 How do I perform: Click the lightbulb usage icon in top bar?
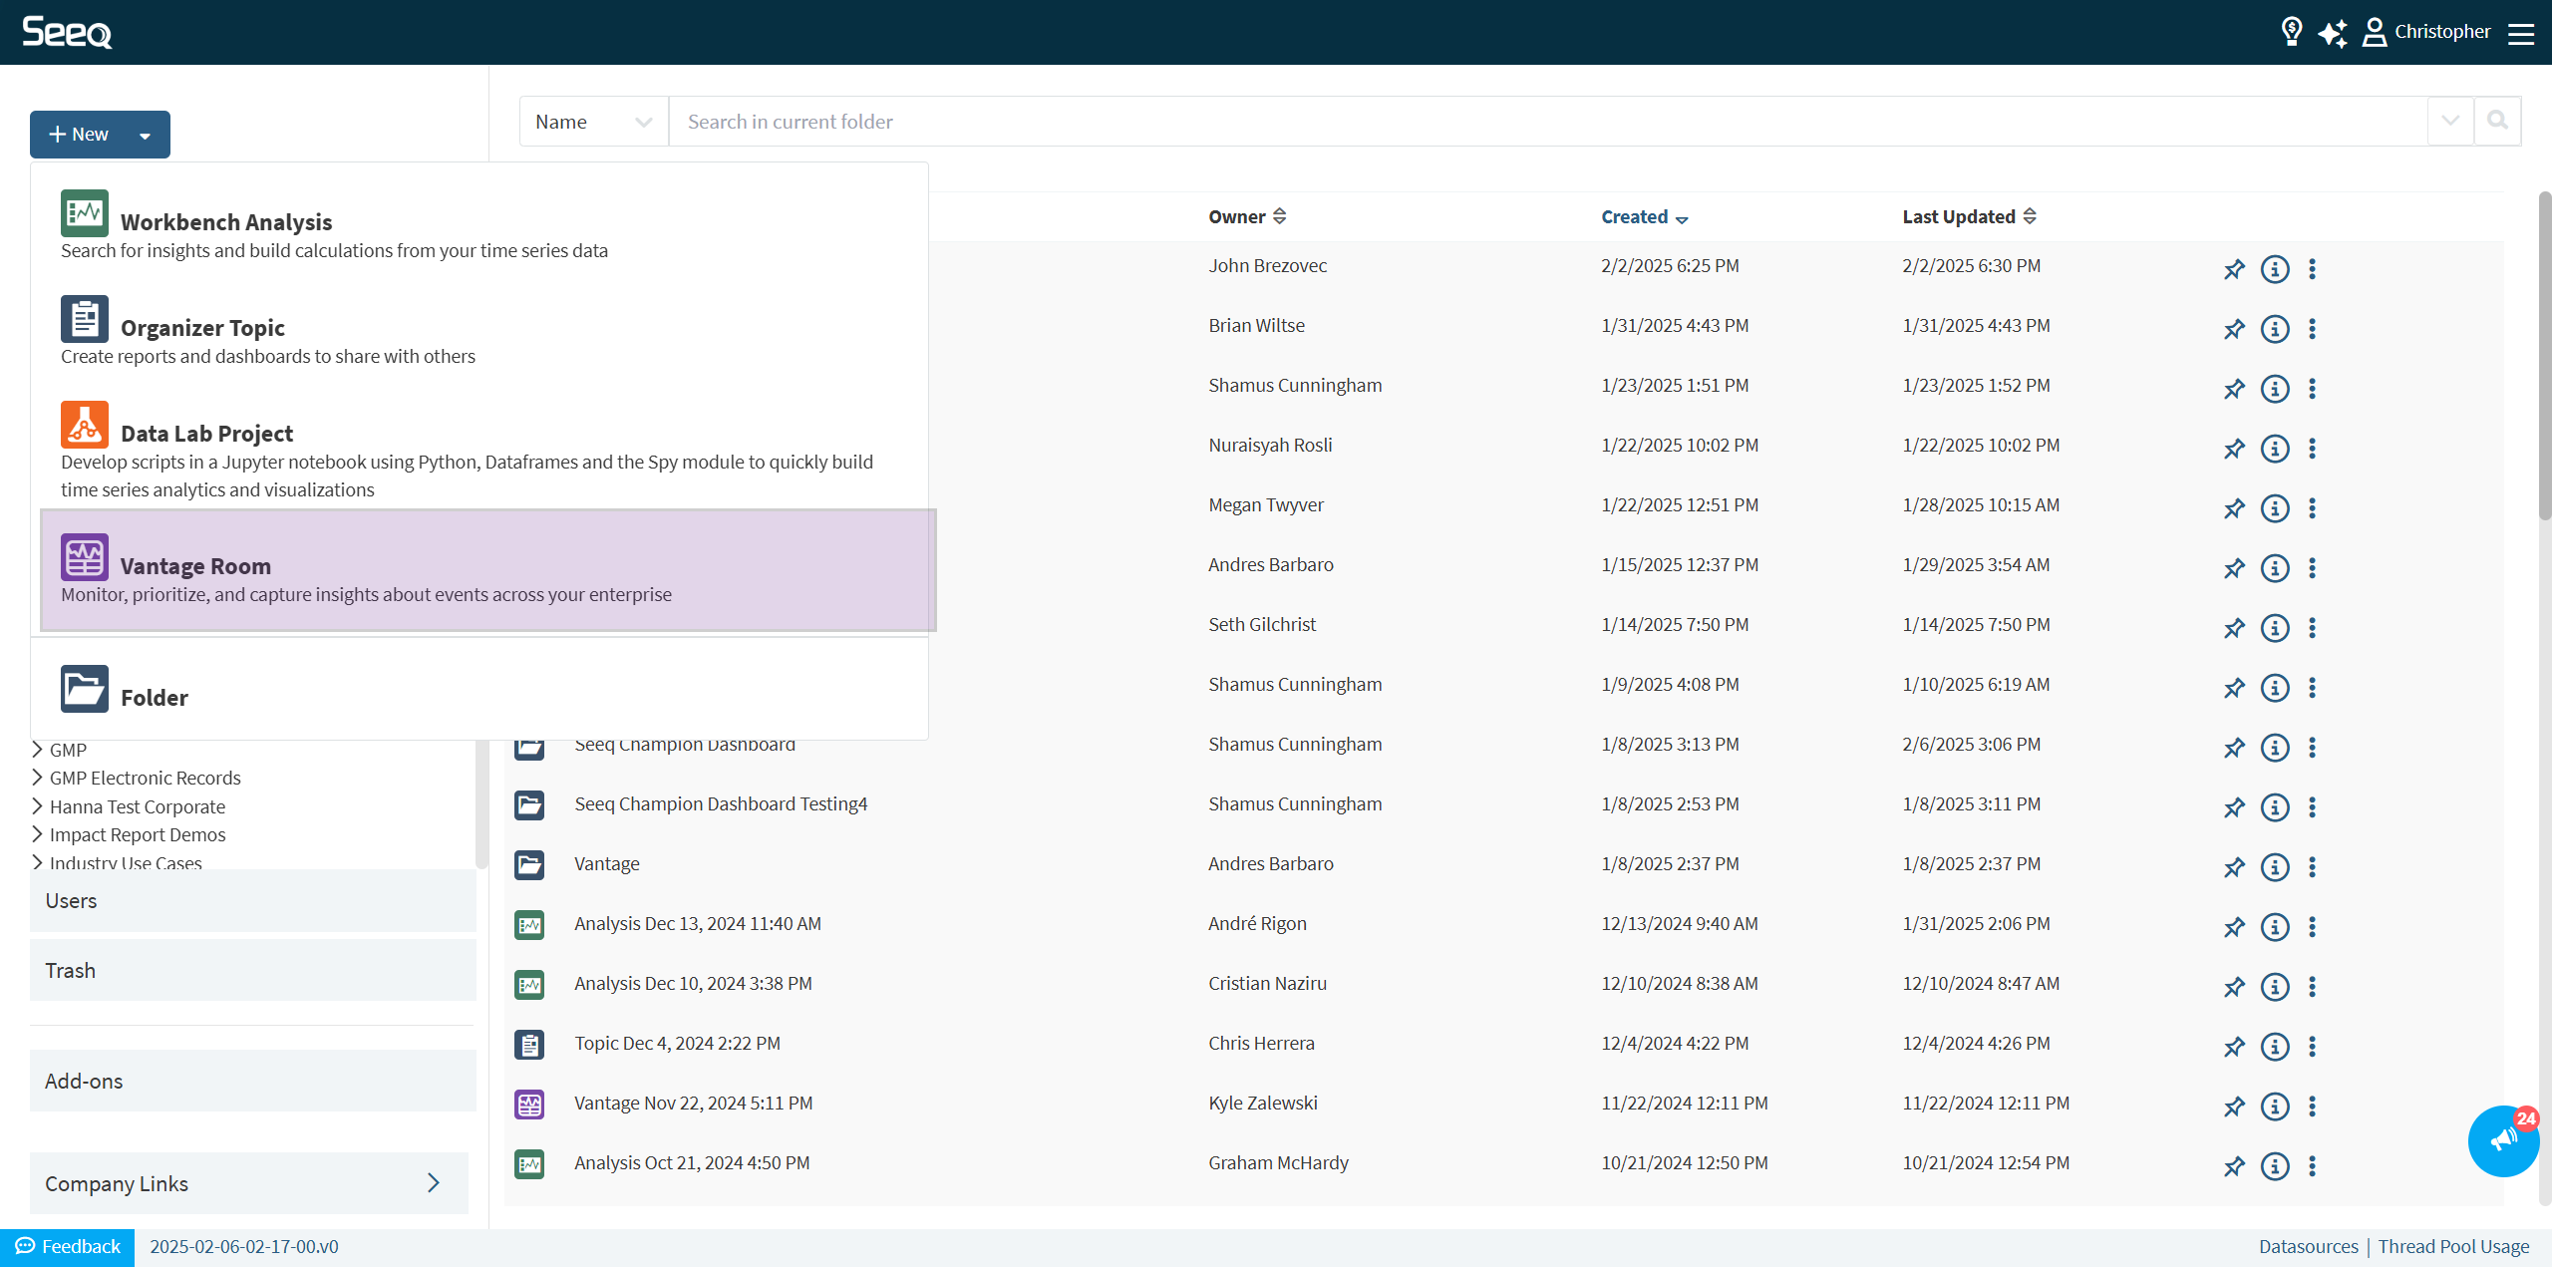pyautogui.click(x=2291, y=32)
